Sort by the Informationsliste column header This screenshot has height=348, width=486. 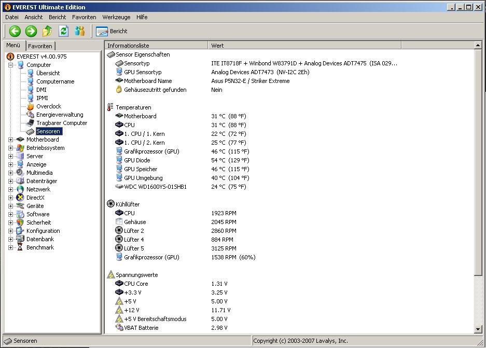156,45
